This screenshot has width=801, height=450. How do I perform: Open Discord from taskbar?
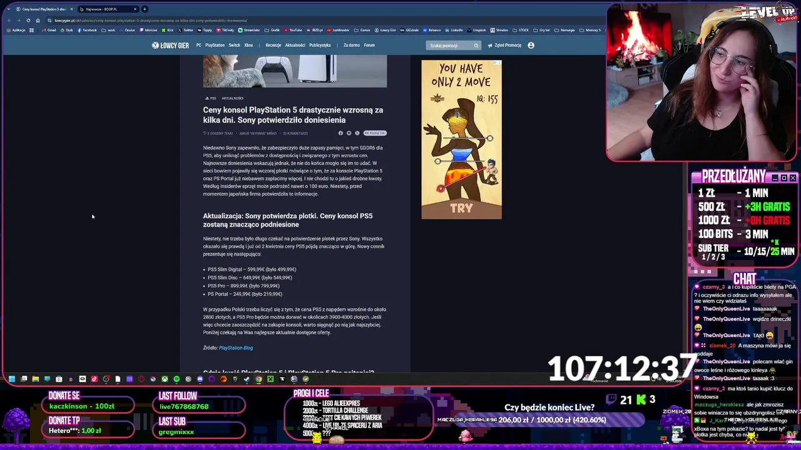[200, 379]
